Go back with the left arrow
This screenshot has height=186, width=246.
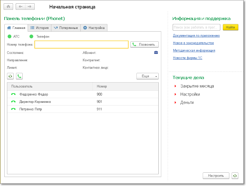(21, 7)
